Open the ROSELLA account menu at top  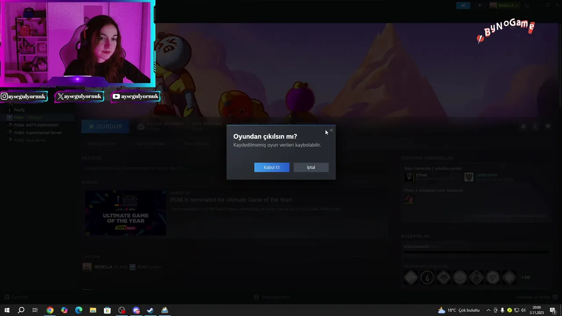pos(504,5)
